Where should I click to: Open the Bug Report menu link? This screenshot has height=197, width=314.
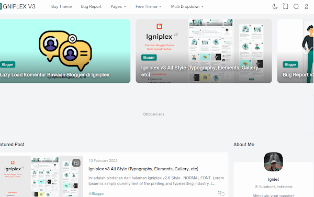click(x=91, y=6)
